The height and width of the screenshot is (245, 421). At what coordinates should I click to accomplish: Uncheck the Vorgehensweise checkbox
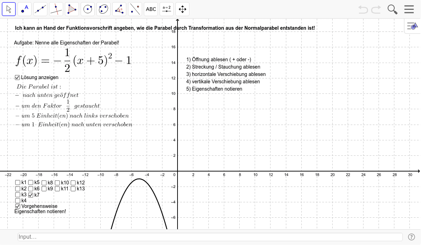pos(18,206)
